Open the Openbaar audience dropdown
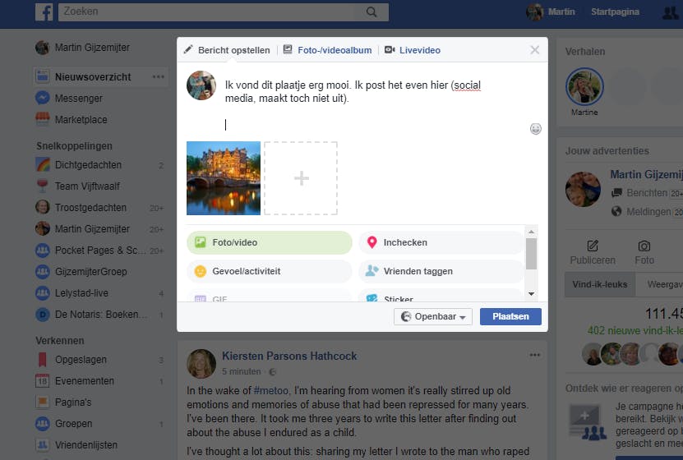The image size is (683, 460). 433,316
